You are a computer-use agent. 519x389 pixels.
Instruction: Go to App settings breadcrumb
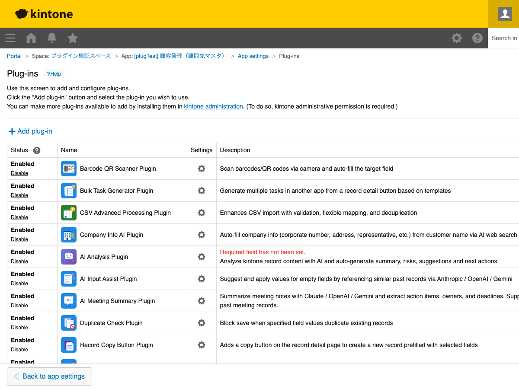click(x=253, y=56)
